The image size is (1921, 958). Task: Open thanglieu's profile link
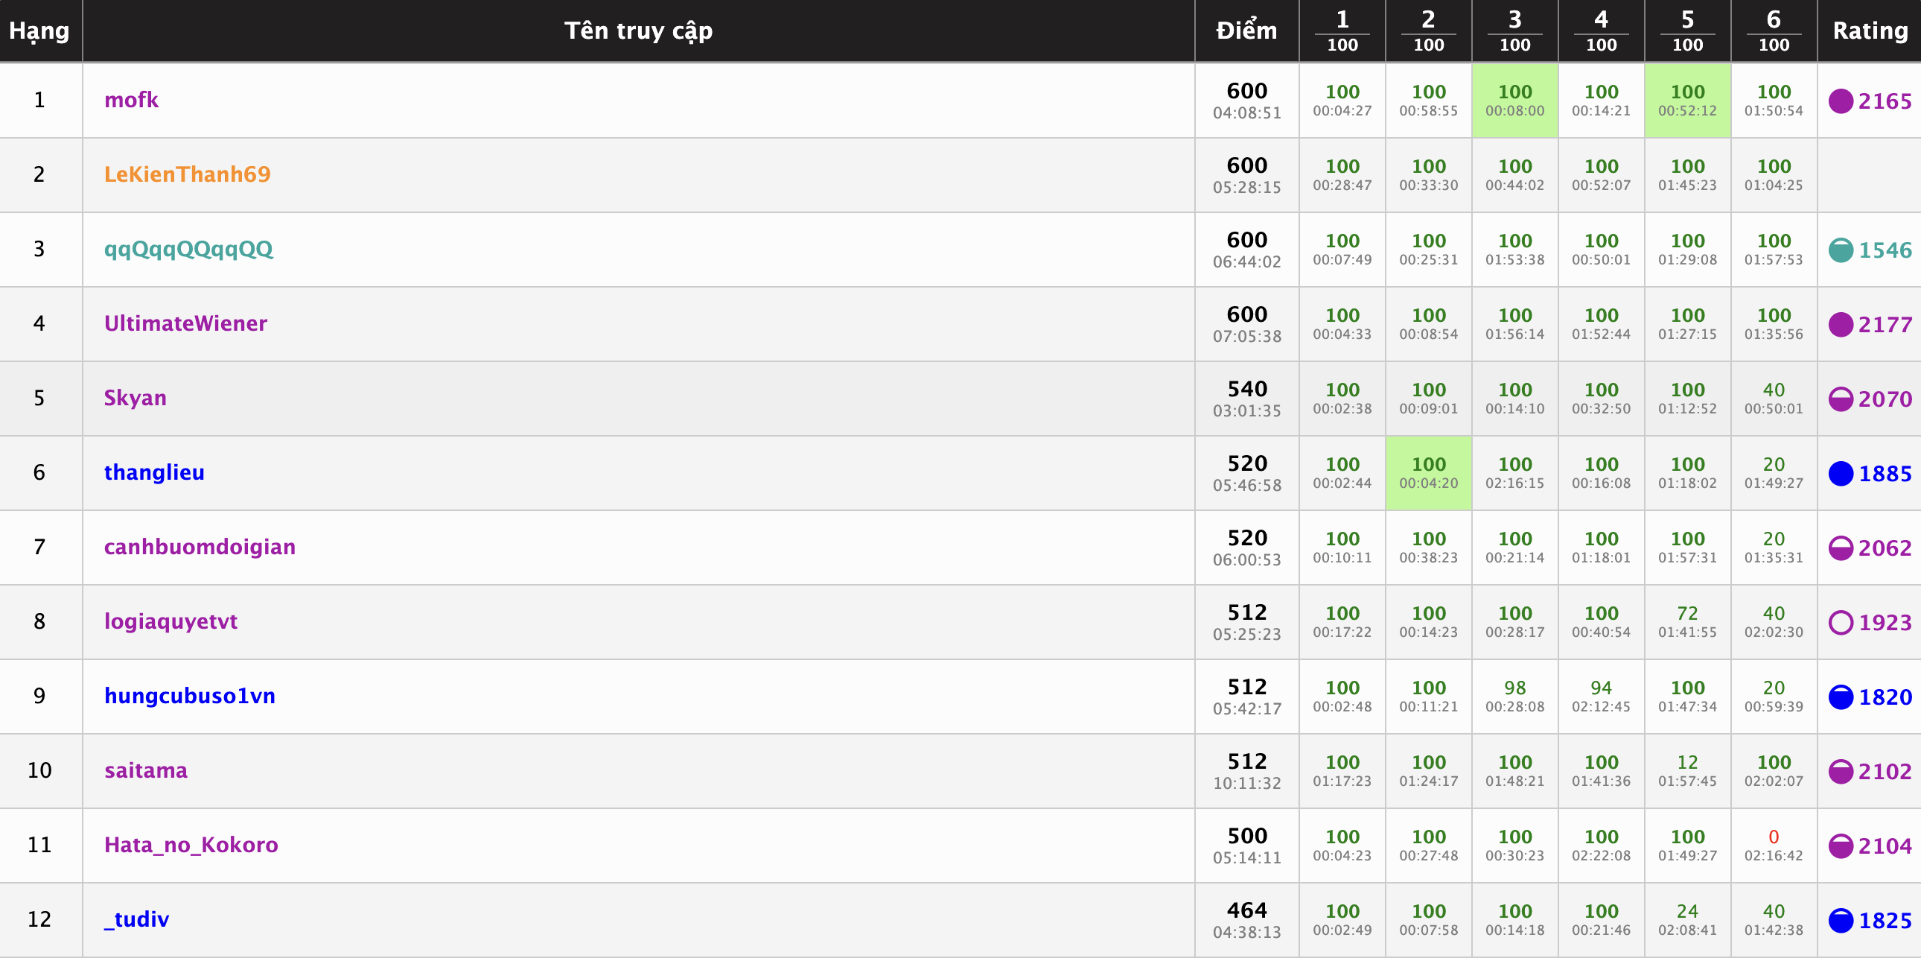154,473
